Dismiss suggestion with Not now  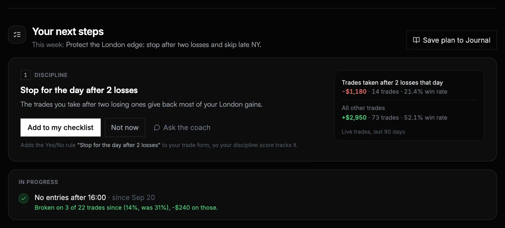pyautogui.click(x=125, y=127)
